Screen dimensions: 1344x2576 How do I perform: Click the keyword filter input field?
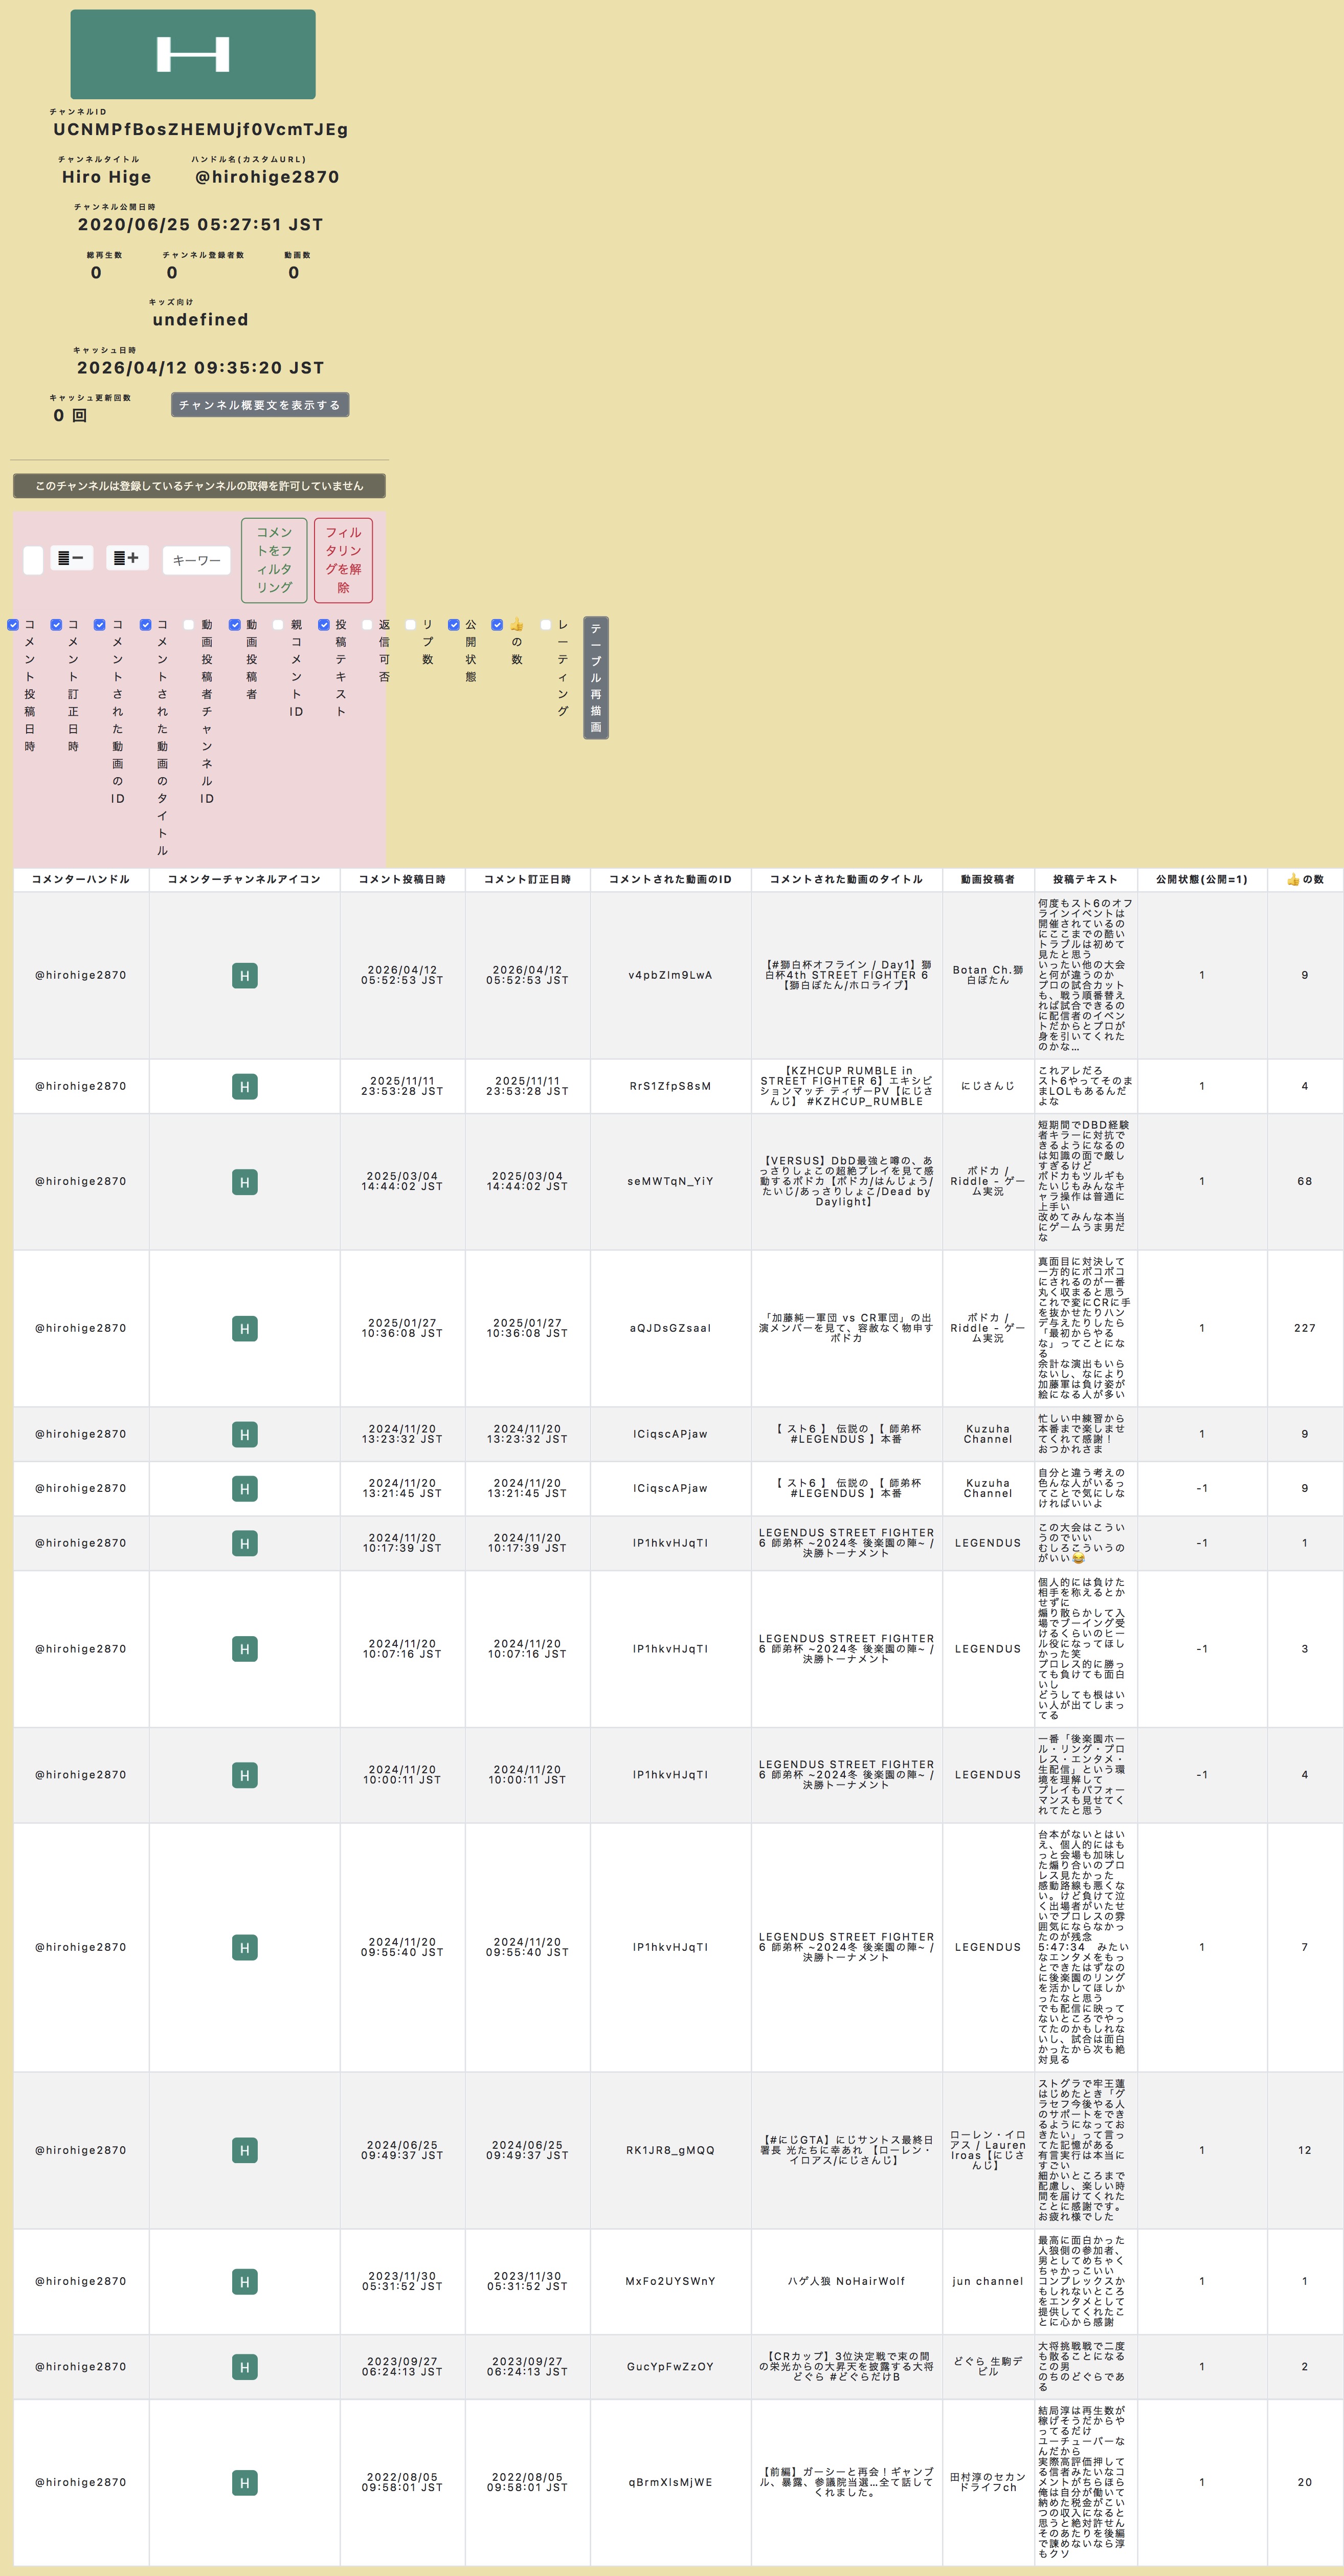[197, 560]
